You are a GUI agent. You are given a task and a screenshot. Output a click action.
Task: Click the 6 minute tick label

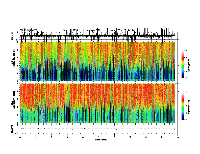tap(115, 137)
